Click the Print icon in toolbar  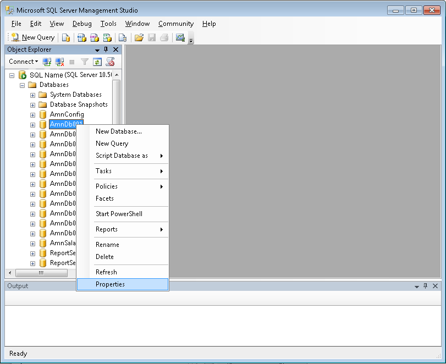[164, 37]
